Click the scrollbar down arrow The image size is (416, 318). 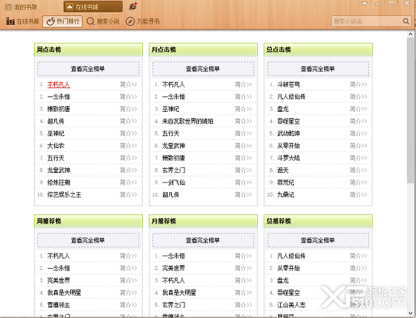pos(410,313)
